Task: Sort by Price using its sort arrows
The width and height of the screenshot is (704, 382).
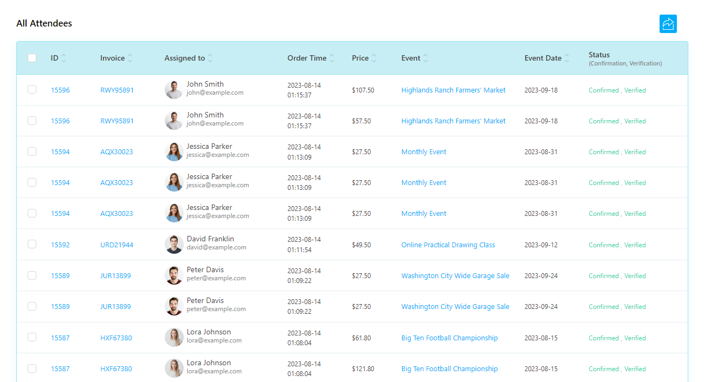Action: [374, 58]
